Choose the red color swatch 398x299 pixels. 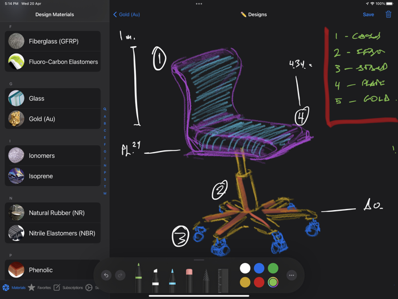[259, 282]
